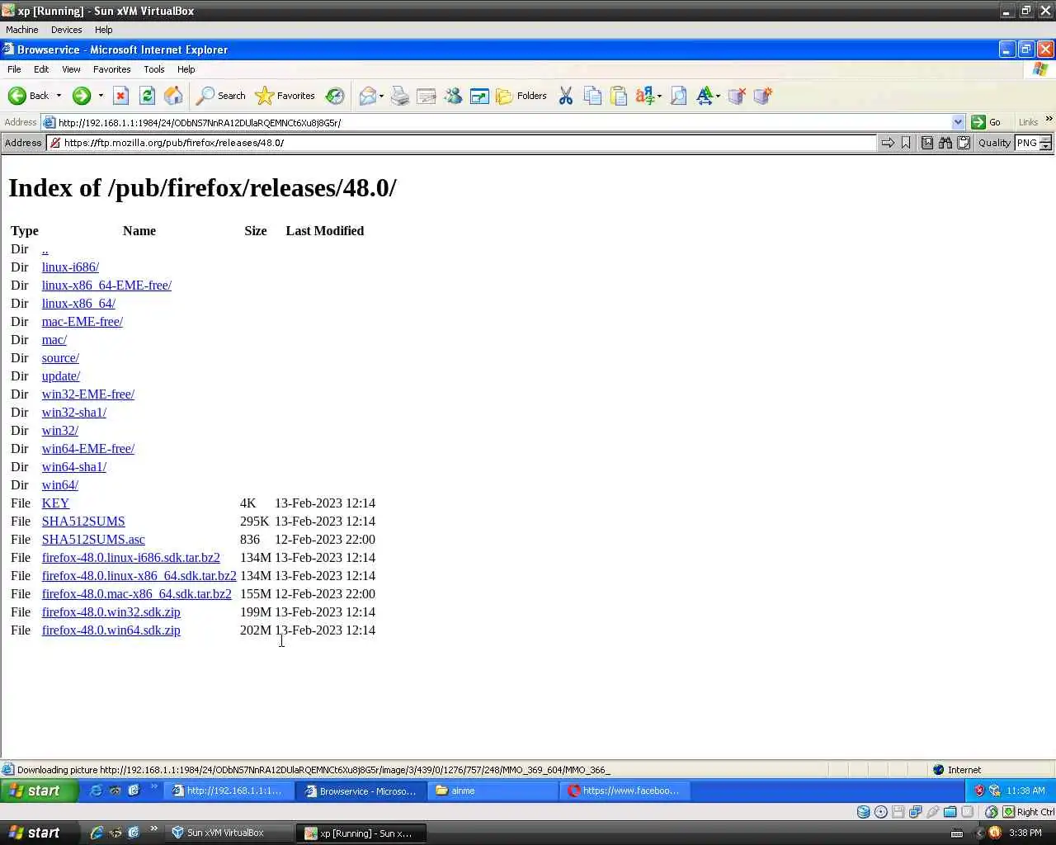
Task: Switch to 'ainme' folder taskbar item
Action: [493, 791]
